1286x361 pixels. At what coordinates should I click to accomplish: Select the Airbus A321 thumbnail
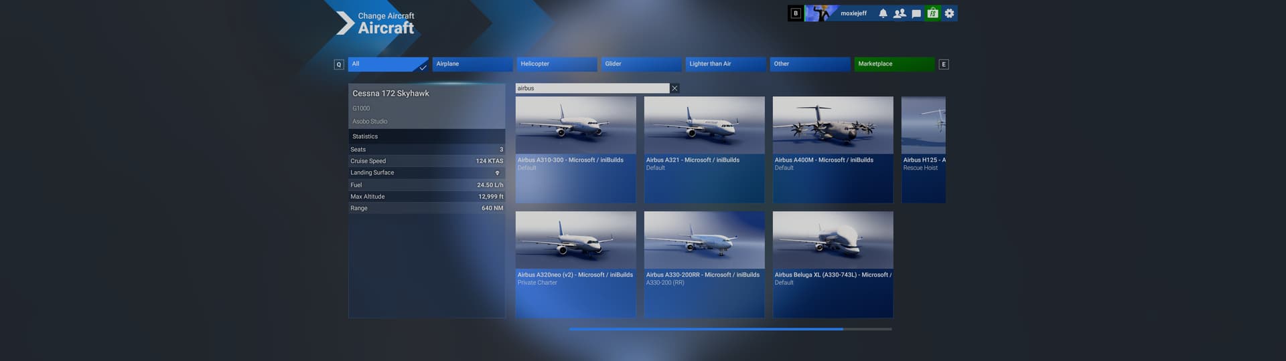[704, 126]
